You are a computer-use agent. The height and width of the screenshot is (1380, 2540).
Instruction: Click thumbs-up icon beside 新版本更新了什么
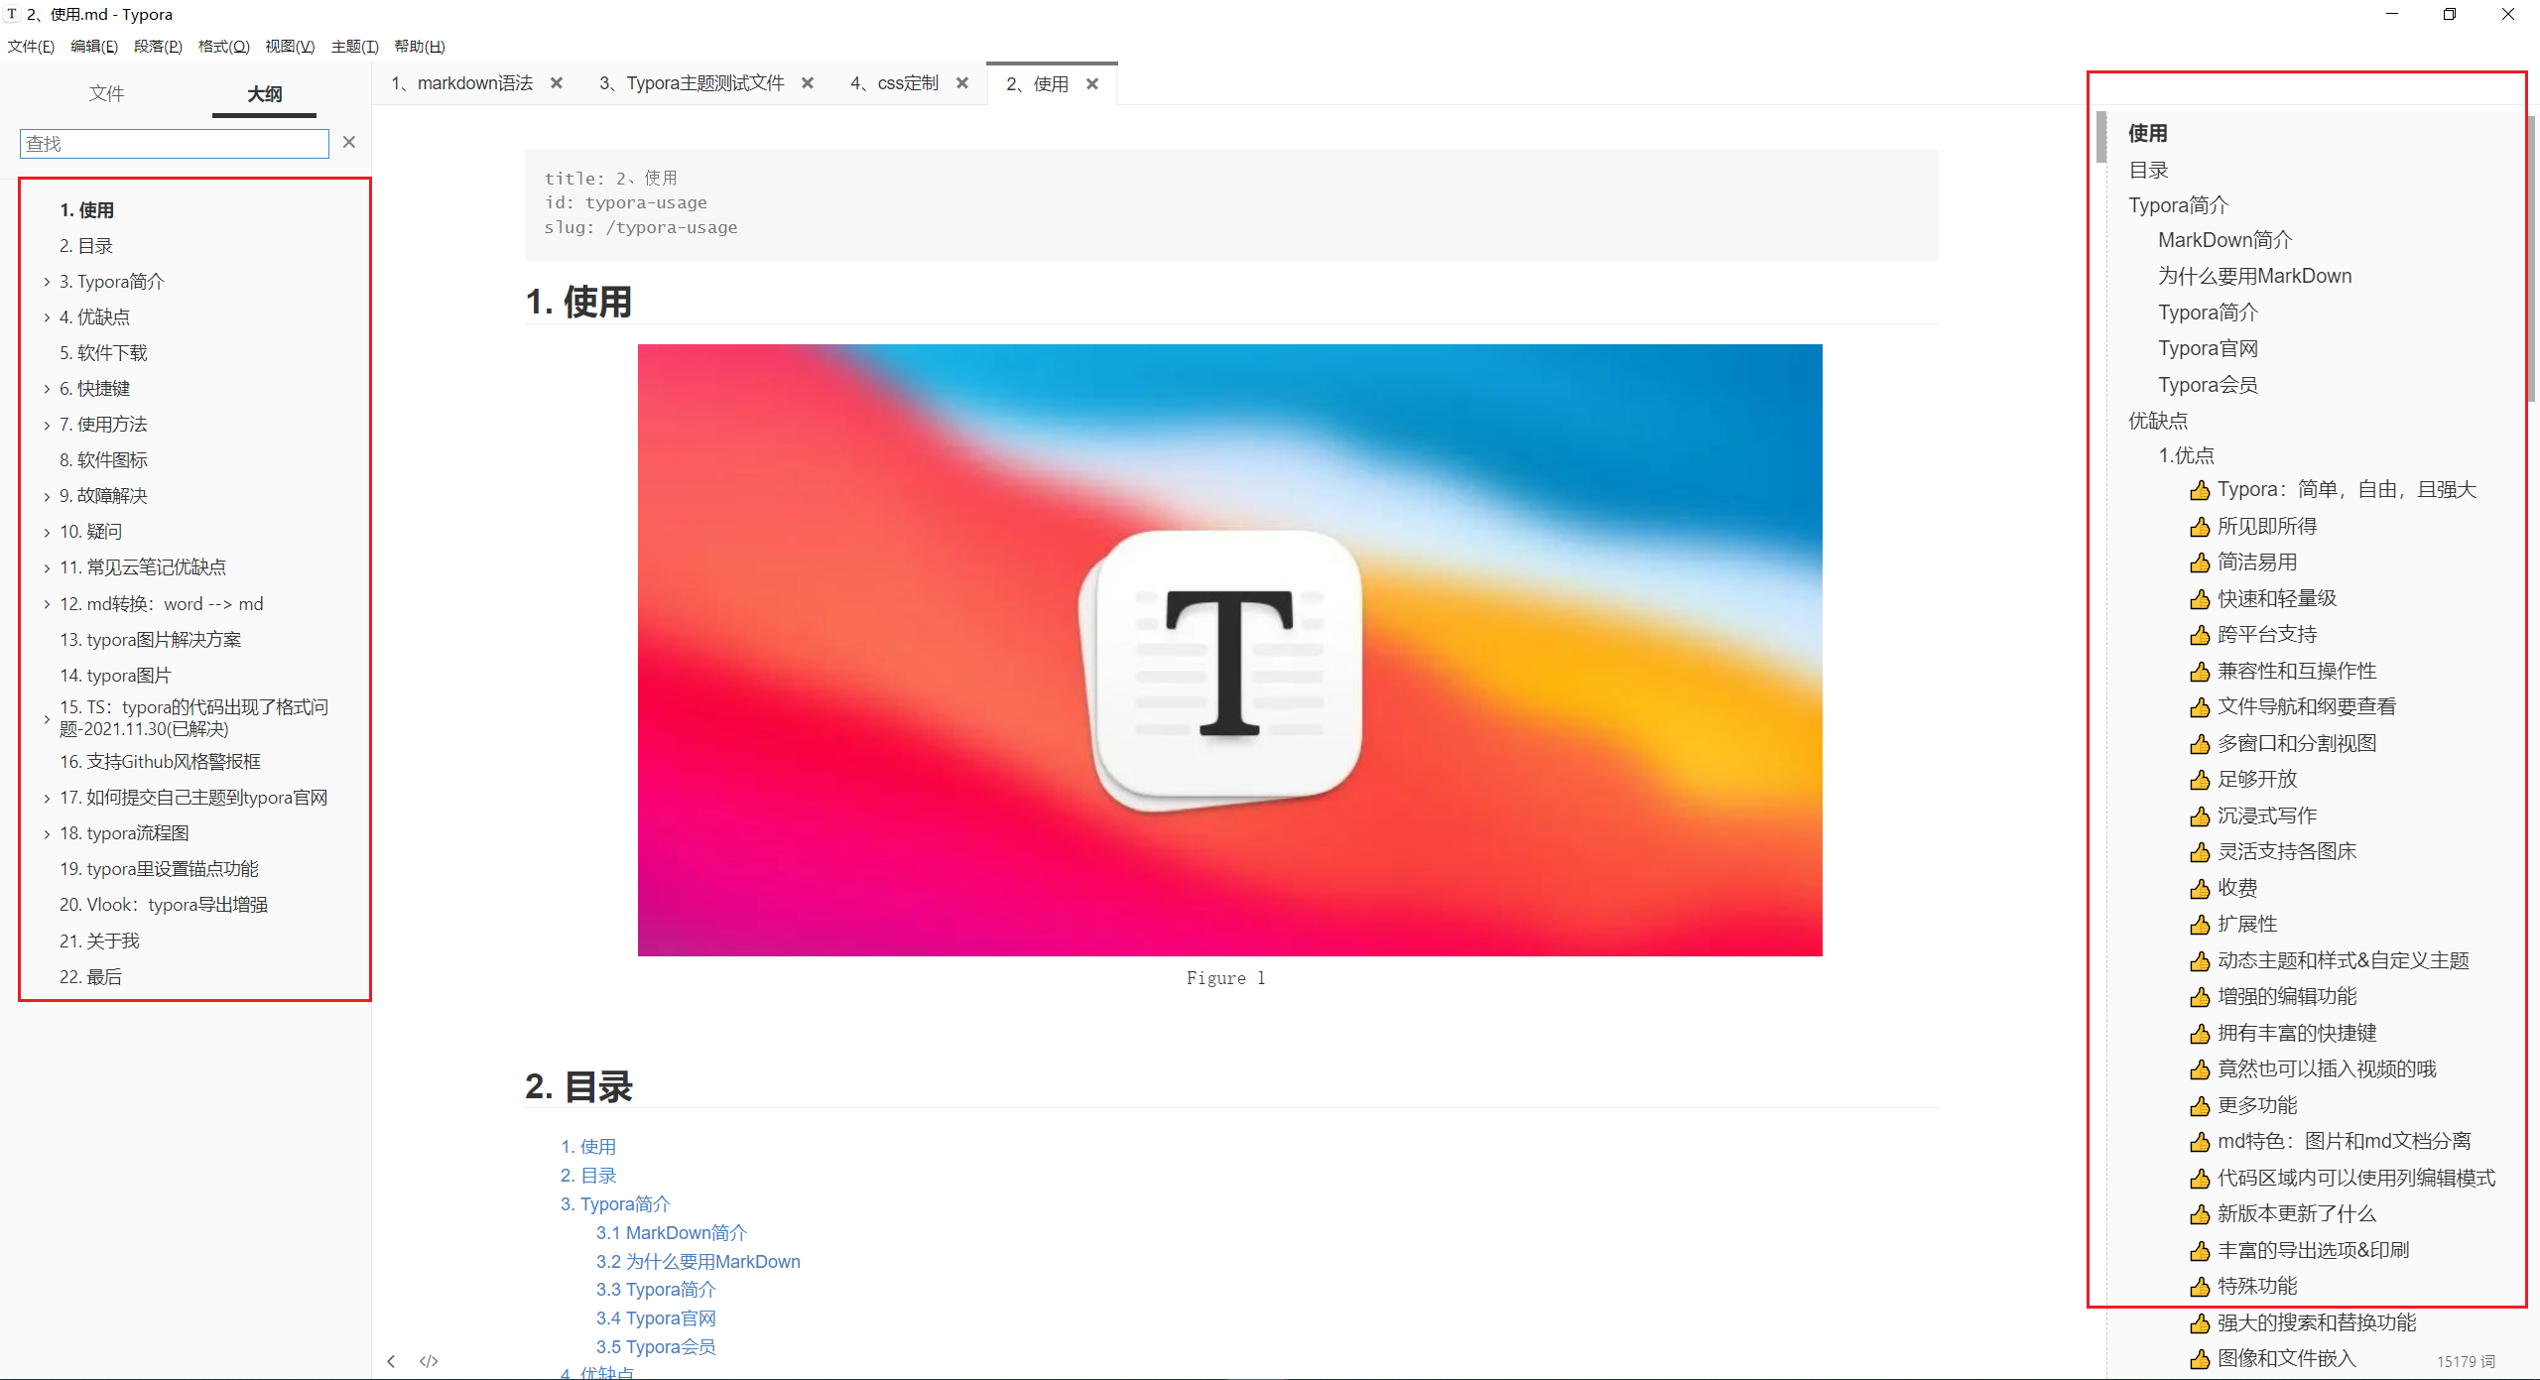(2200, 1214)
